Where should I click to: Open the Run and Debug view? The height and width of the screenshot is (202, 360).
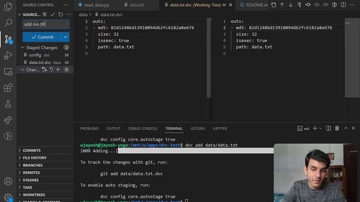coord(8,56)
